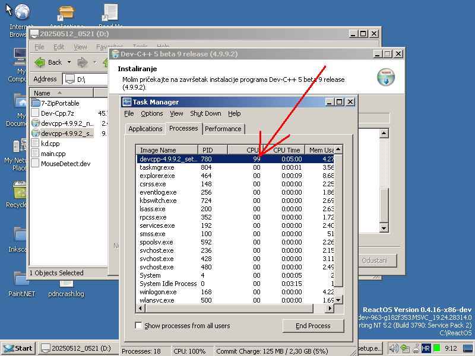Select the taskmgr.exe process row

(235, 167)
